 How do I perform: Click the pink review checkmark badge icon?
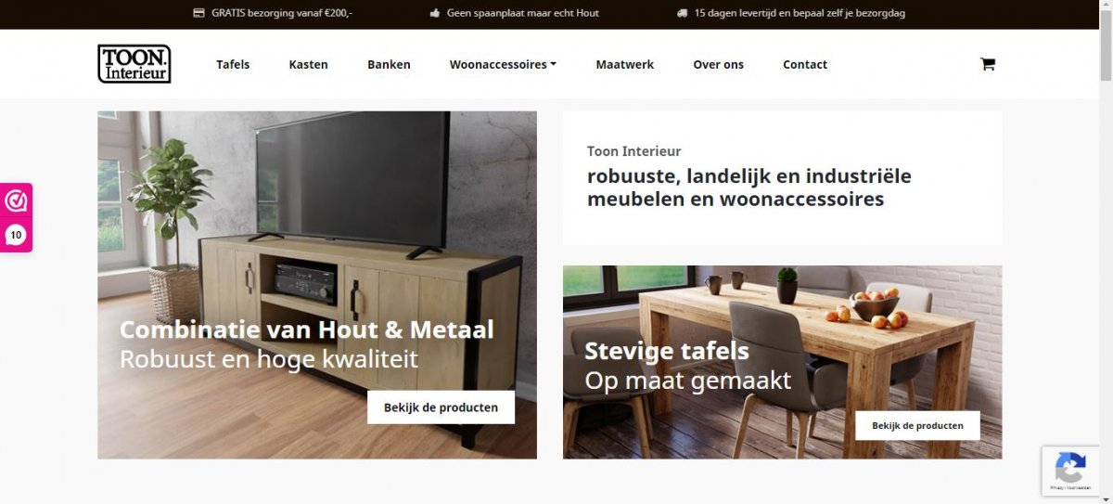pos(16,200)
